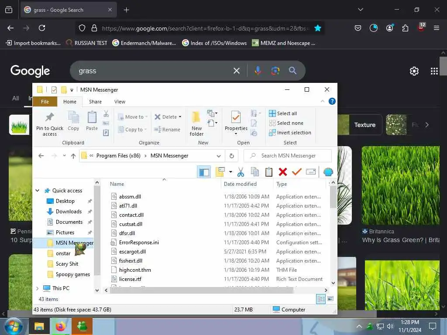Viewport: 447px width, 335px height.
Task: Switch to large icons view
Action: [330, 299]
